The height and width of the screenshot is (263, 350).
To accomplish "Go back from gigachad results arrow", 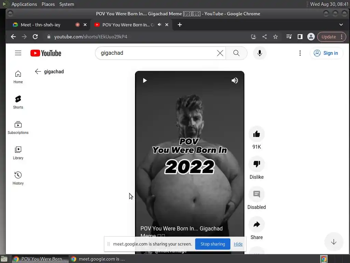I will point(38,72).
